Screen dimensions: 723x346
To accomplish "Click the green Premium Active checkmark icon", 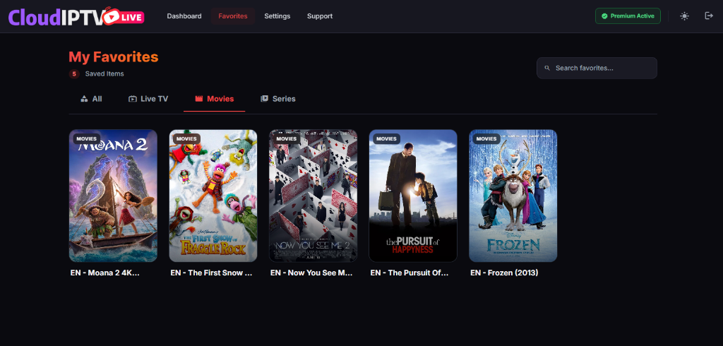I will tap(604, 16).
